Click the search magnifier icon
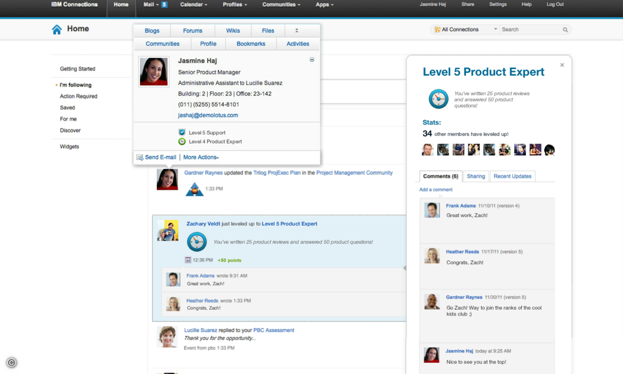Viewport: 623px width, 374px height. tap(565, 30)
